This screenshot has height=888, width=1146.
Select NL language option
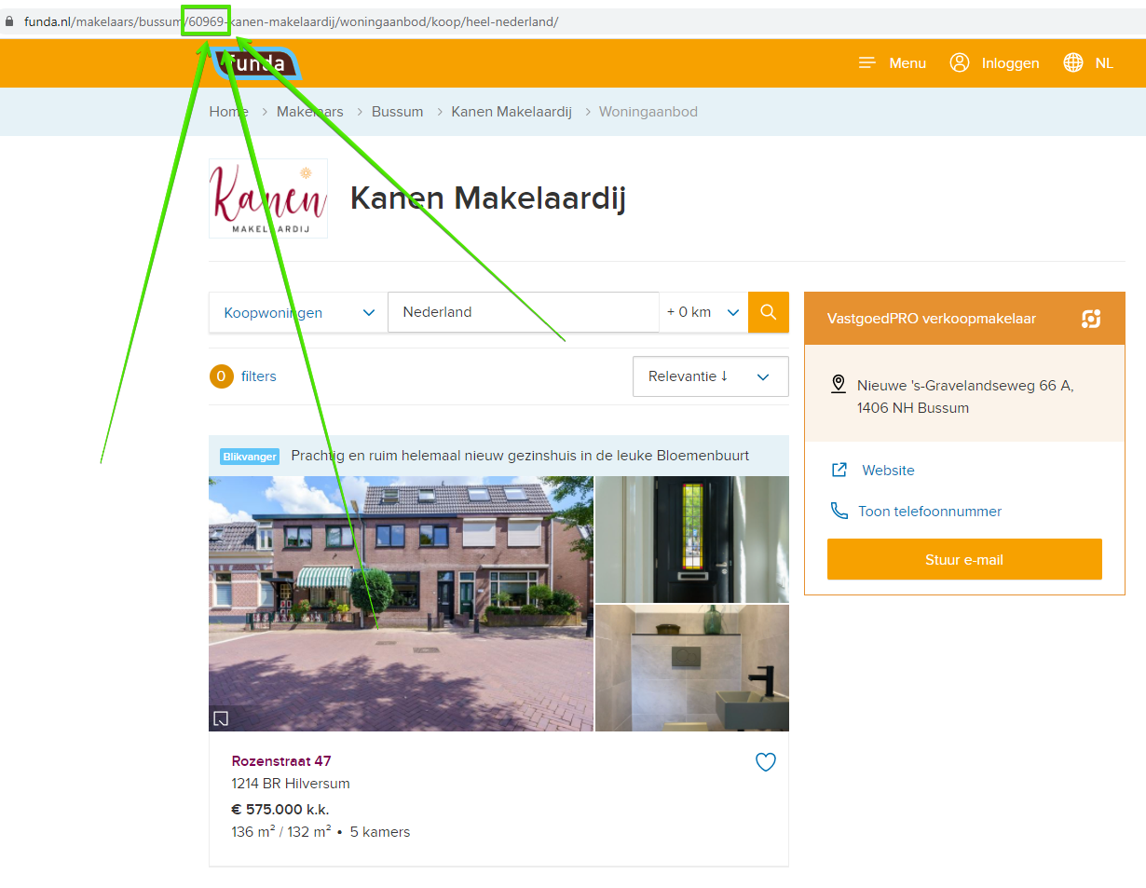point(1104,63)
